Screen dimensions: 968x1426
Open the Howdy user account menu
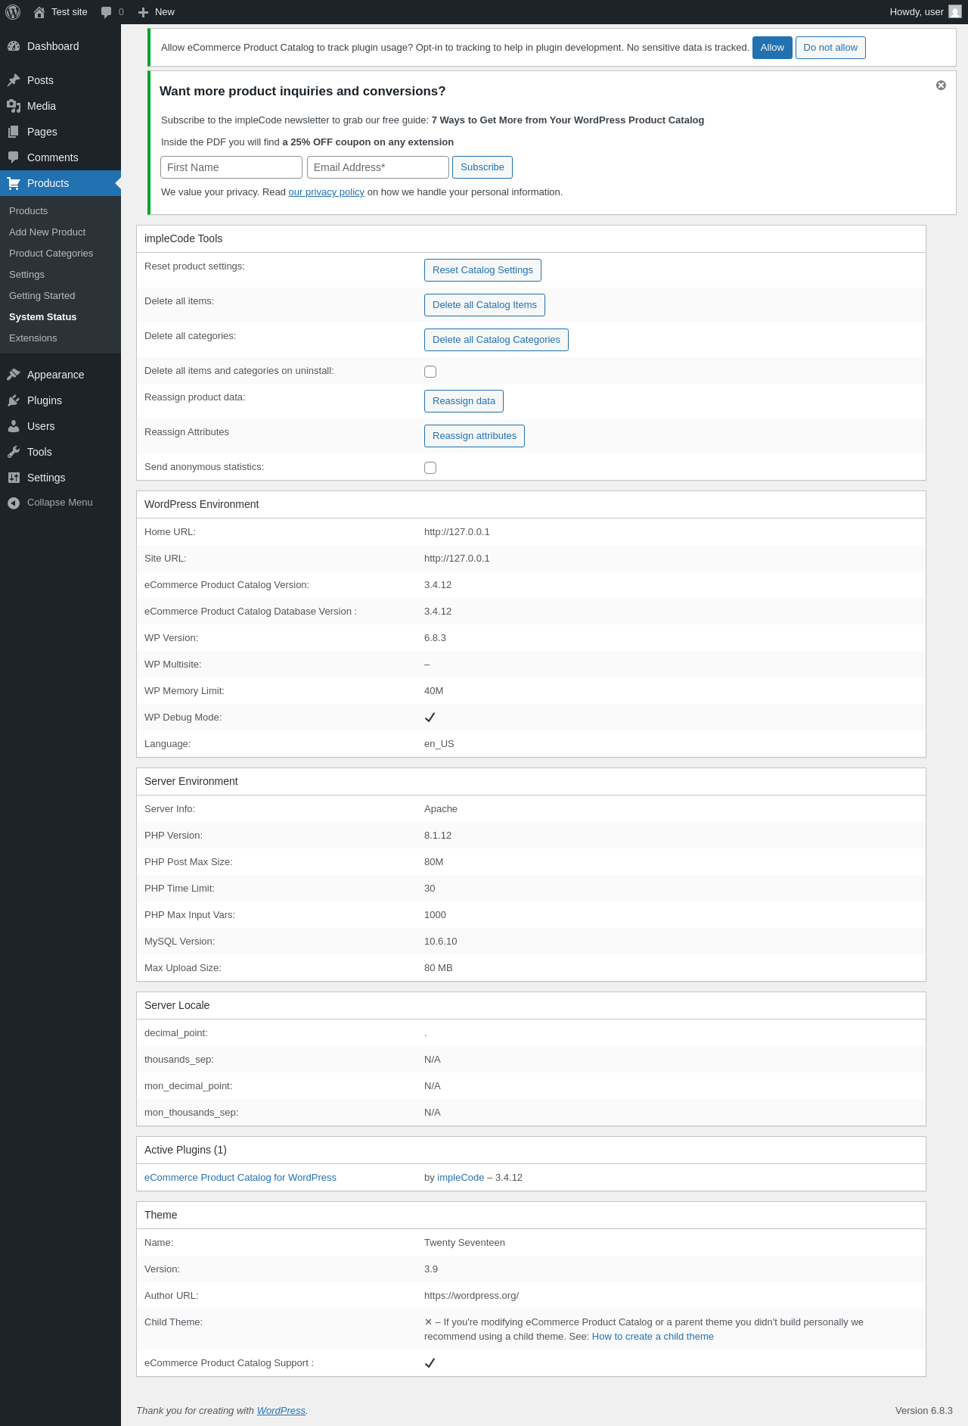coord(924,12)
